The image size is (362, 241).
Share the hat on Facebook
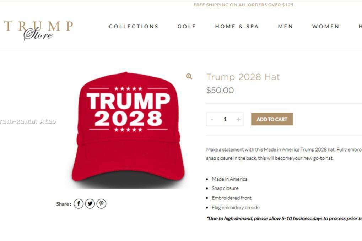click(79, 204)
